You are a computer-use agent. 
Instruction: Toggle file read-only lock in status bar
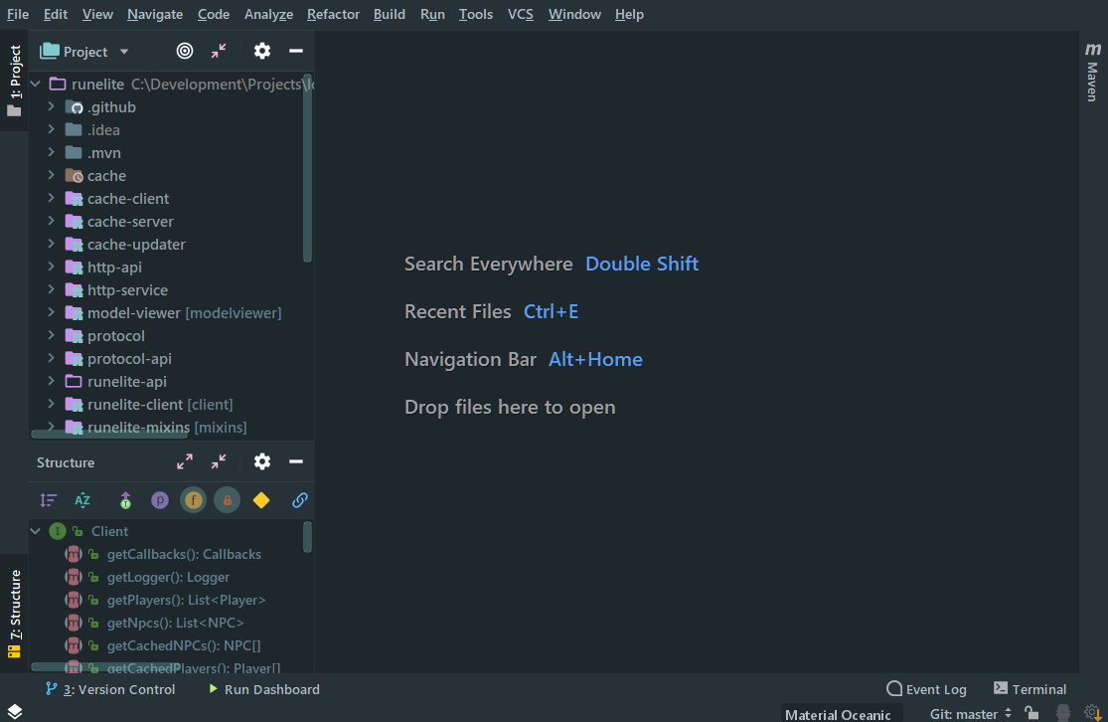[1031, 713]
